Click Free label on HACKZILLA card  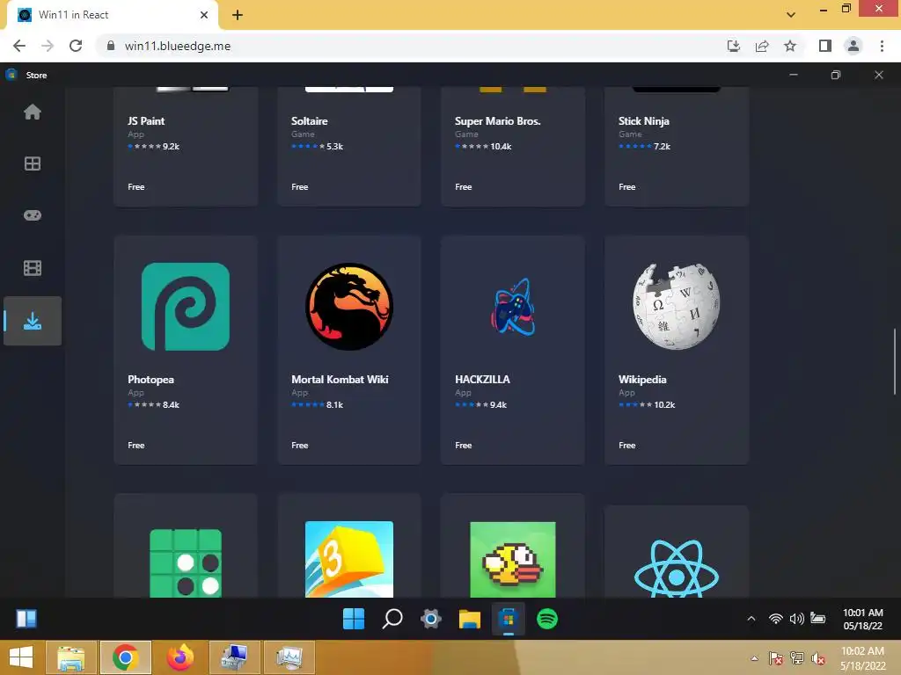463,445
